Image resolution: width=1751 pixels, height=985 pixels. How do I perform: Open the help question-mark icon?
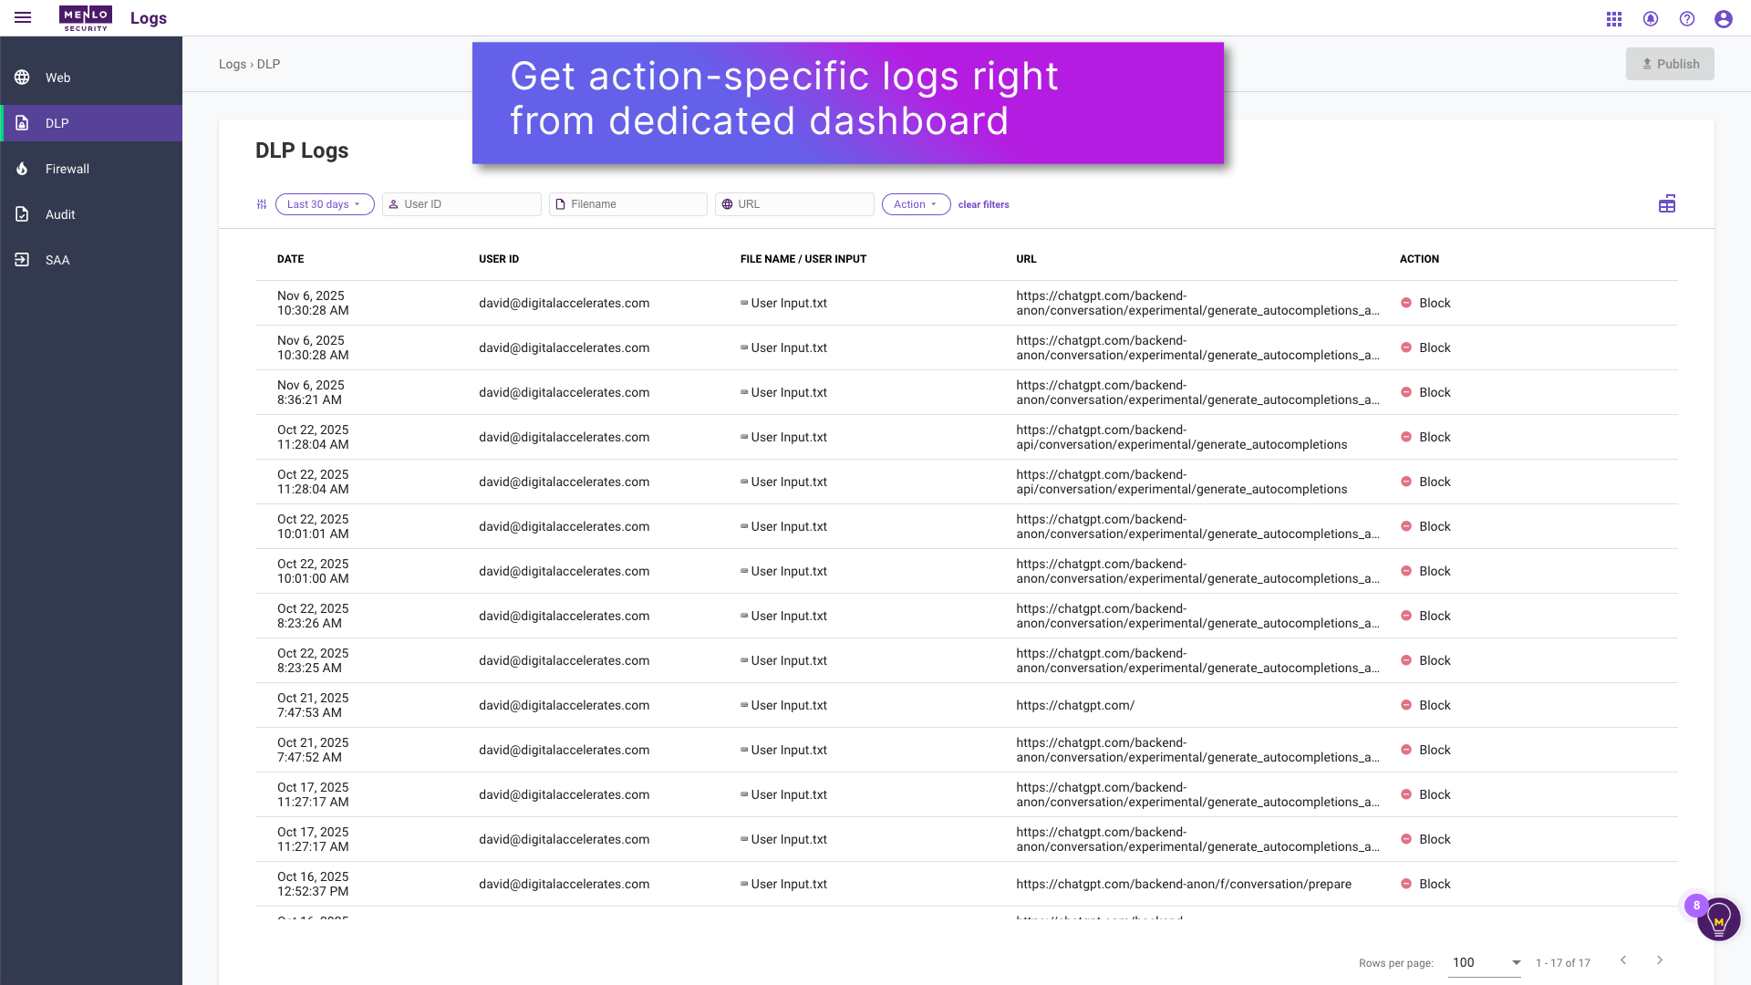pyautogui.click(x=1688, y=18)
